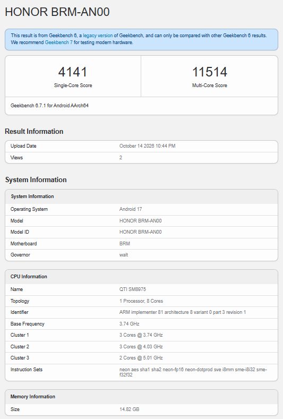
Task: Click the 'Instruction Sets' label
Action: click(x=27, y=370)
